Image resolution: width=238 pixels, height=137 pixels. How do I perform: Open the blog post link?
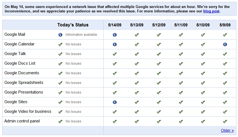[x=211, y=11]
